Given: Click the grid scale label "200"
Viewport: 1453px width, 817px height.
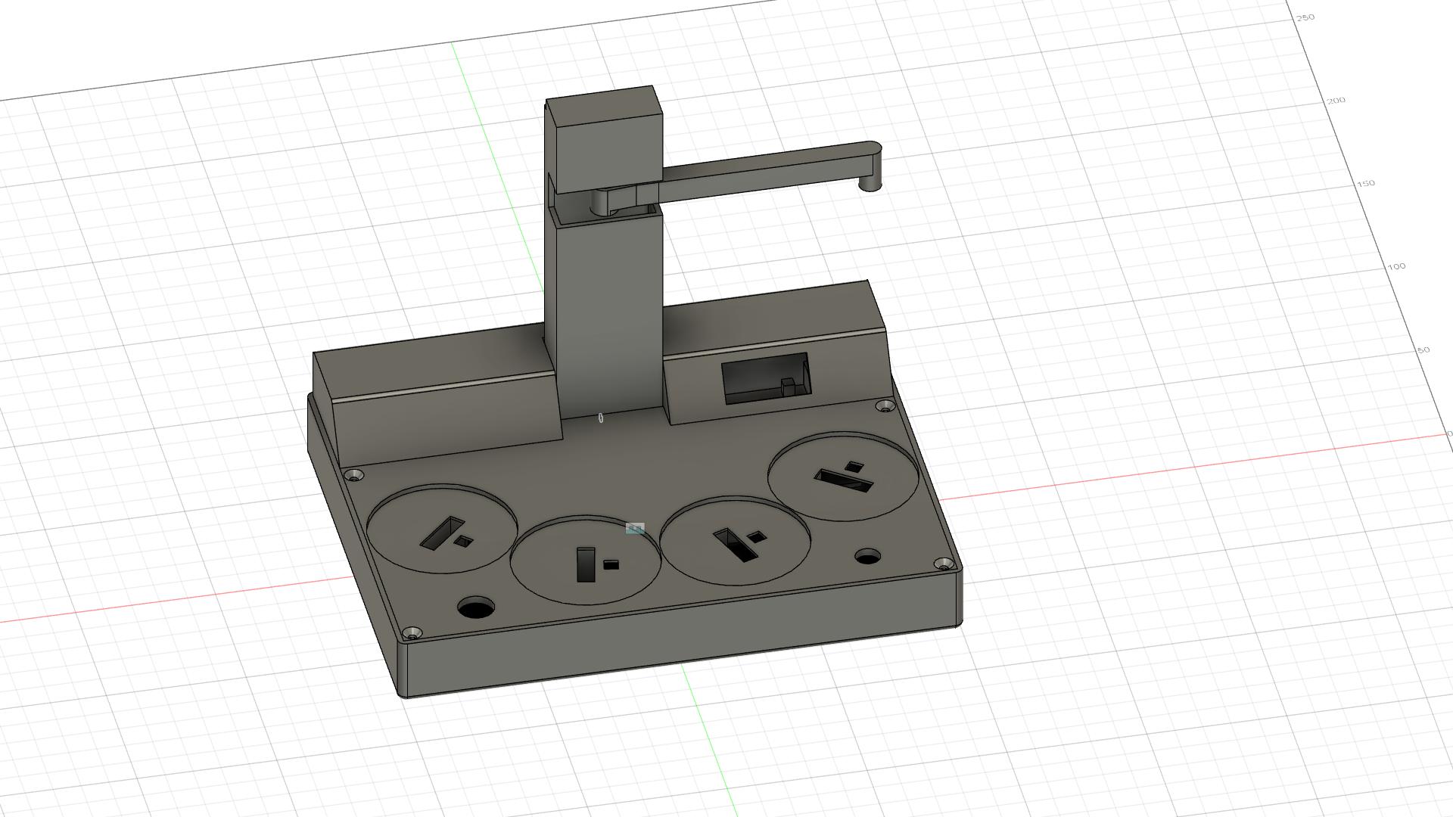Looking at the screenshot, I should click(1336, 101).
